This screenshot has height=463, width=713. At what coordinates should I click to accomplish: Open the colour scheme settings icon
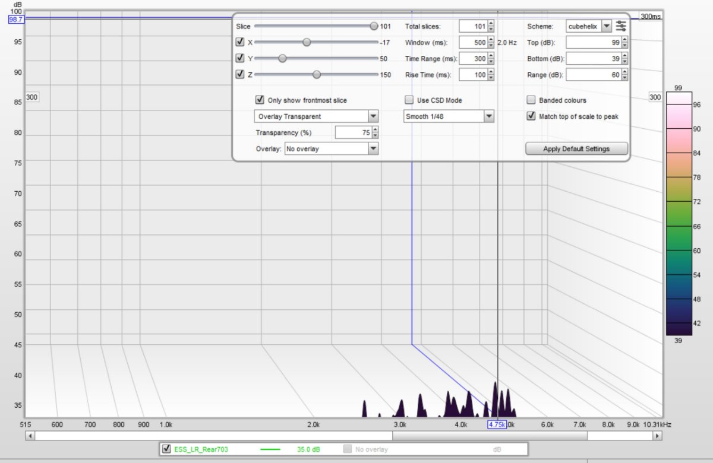click(621, 26)
